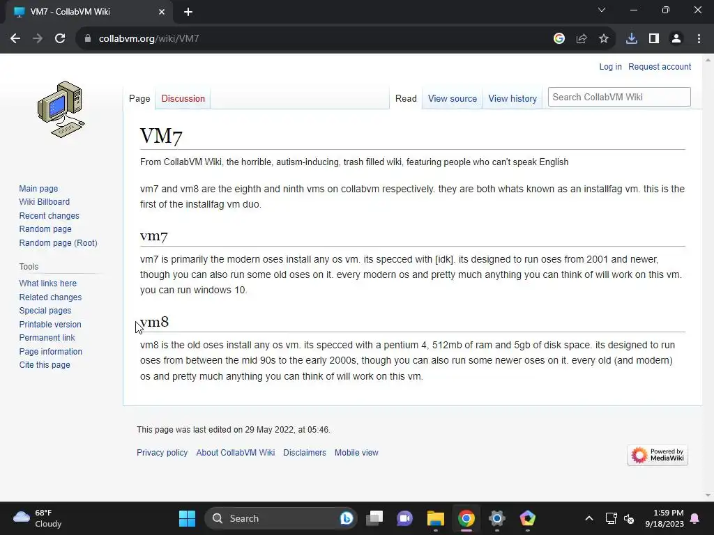Open Special pages link
The width and height of the screenshot is (714, 535).
click(x=45, y=311)
